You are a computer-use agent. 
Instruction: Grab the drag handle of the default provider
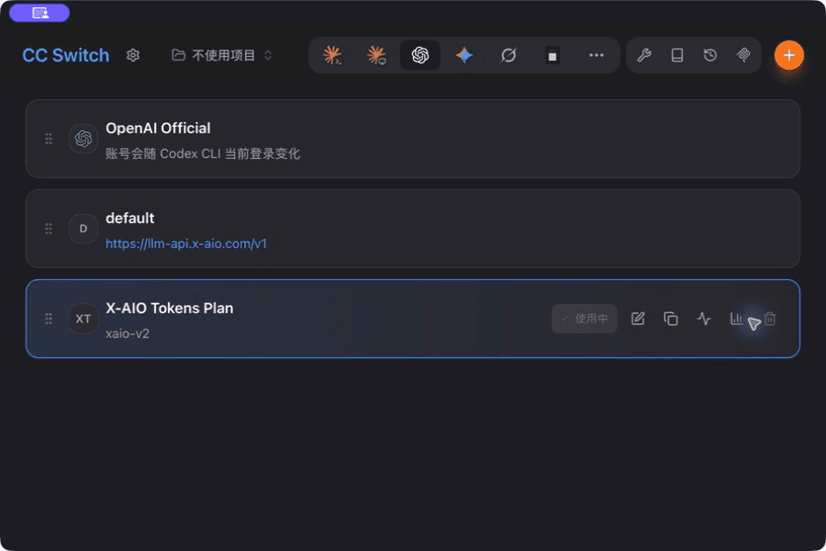[x=49, y=229]
